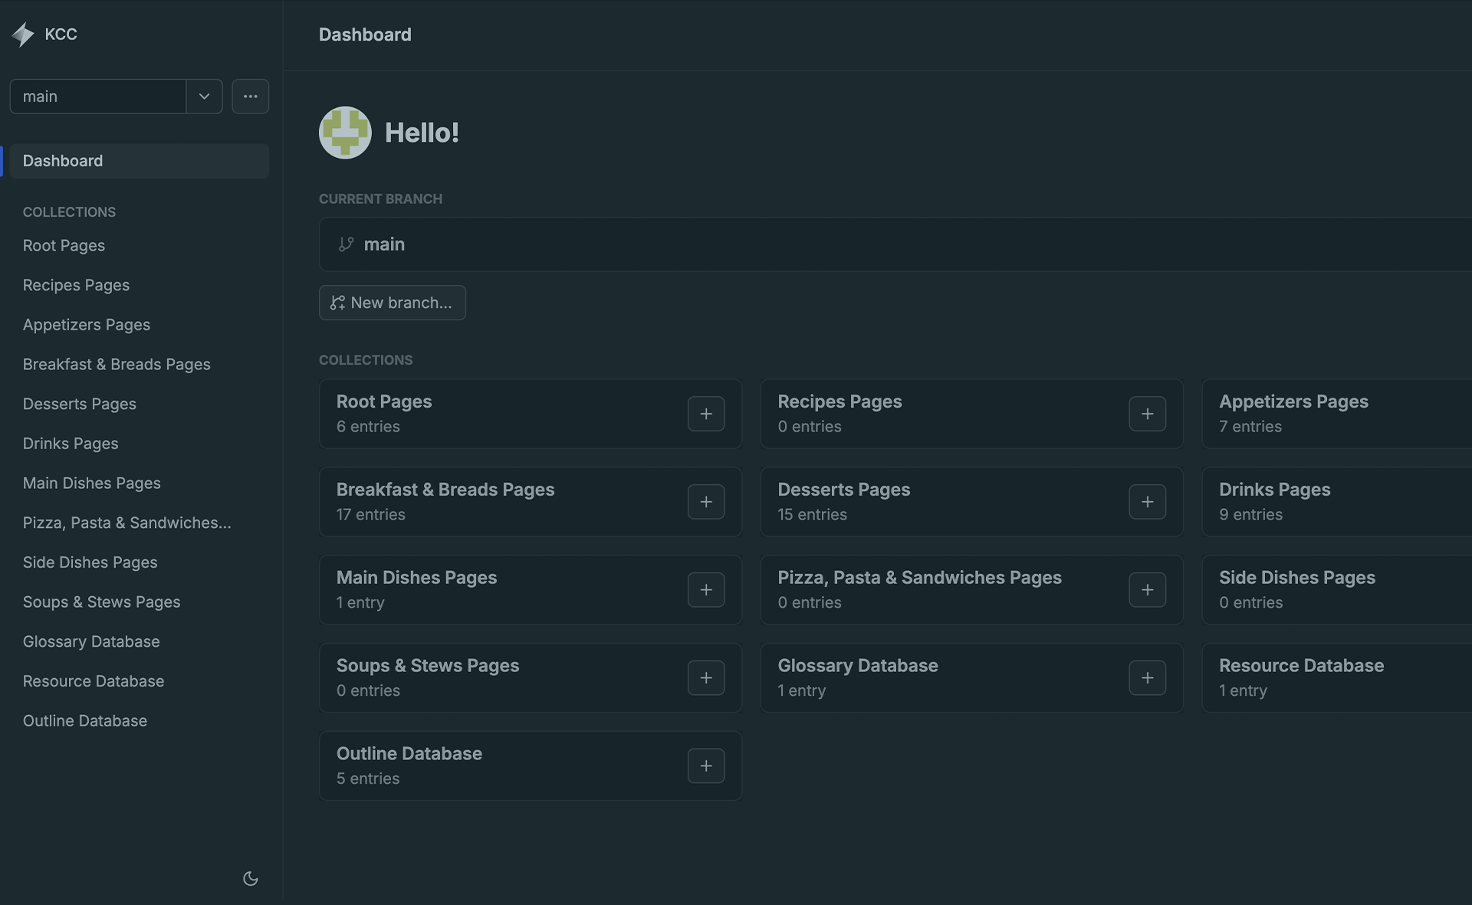Open Resource Database in sidebar
The width and height of the screenshot is (1472, 905).
coord(94,681)
